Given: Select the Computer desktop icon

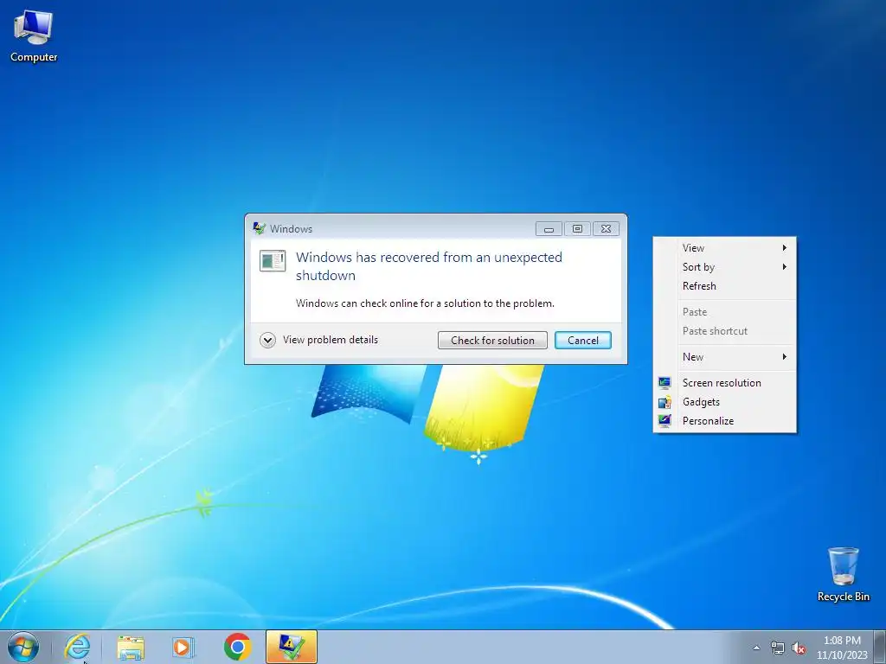Looking at the screenshot, I should pos(34,36).
